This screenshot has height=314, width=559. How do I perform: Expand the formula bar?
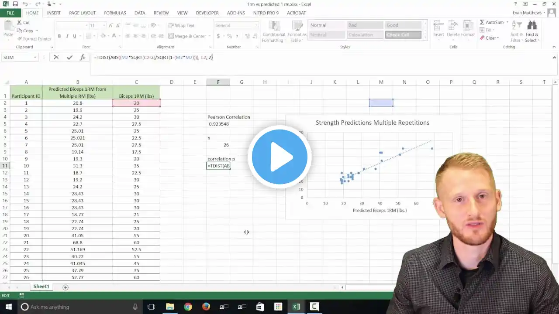555,57
